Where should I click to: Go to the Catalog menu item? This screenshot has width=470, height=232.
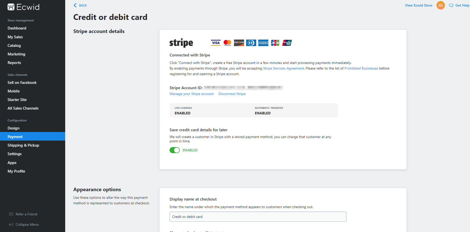point(14,46)
